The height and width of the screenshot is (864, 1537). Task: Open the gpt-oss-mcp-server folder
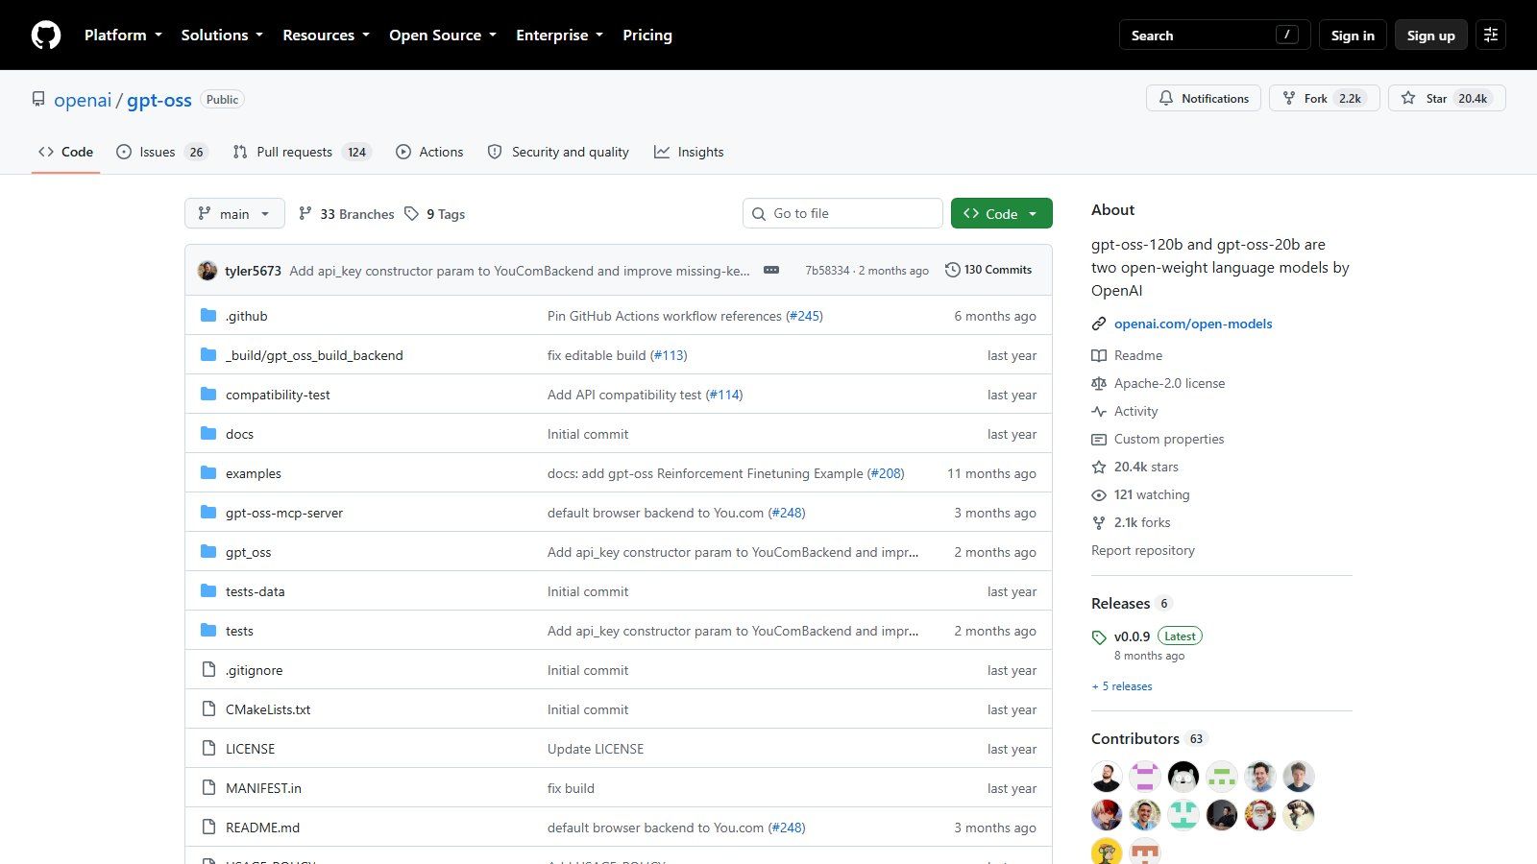point(284,513)
